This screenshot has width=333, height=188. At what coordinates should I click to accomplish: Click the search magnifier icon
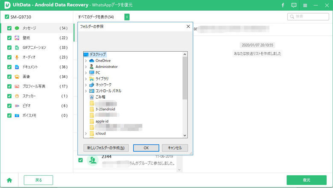click(x=292, y=17)
